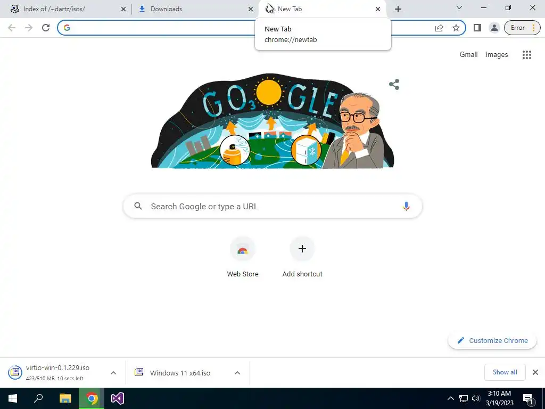545x409 pixels.
Task: Open the Images link
Action: [497, 55]
